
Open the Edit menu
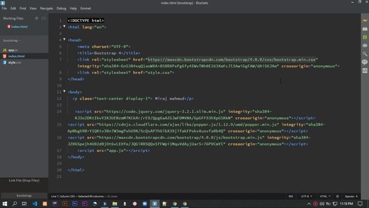click(13, 8)
